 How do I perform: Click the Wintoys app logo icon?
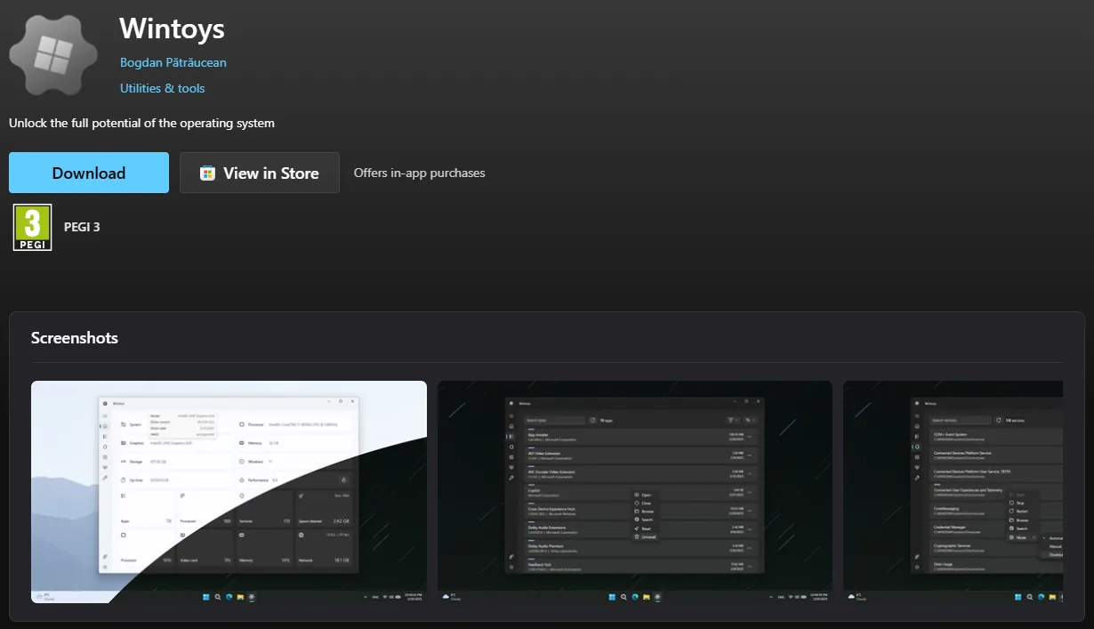[52, 54]
